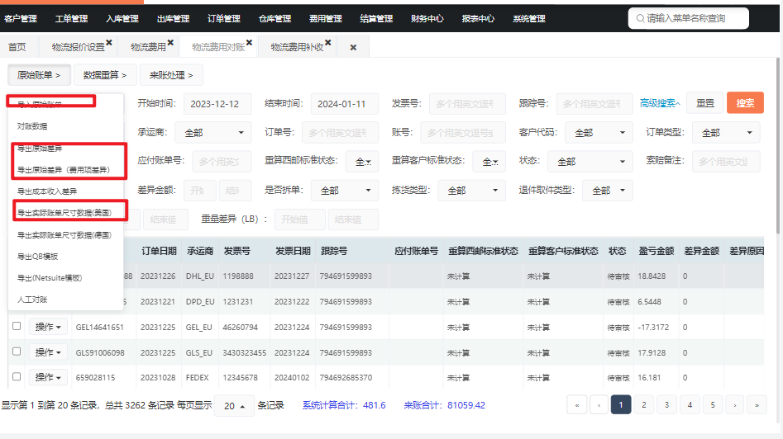This screenshot has height=439, width=783.
Task: Open the page size 20 selector
Action: pos(234,406)
